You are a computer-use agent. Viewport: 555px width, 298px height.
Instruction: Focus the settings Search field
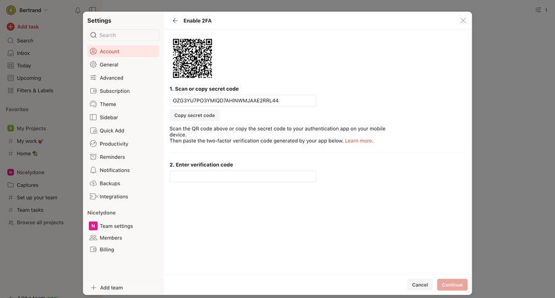(x=123, y=35)
